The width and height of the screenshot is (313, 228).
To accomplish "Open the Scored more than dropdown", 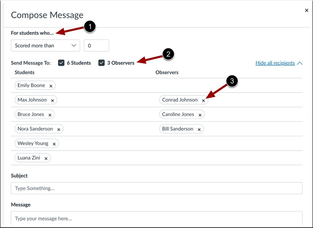I will (x=45, y=45).
